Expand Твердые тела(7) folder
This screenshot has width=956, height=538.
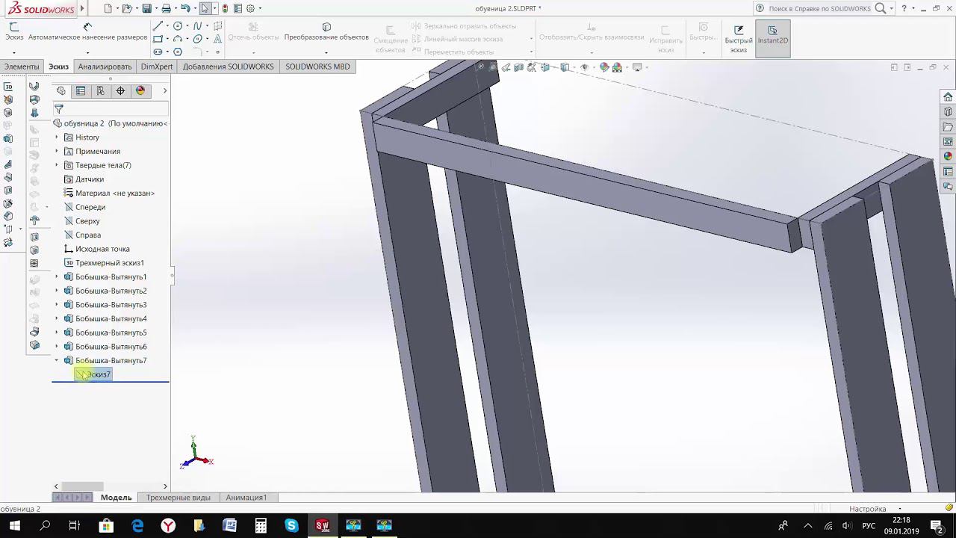(57, 165)
